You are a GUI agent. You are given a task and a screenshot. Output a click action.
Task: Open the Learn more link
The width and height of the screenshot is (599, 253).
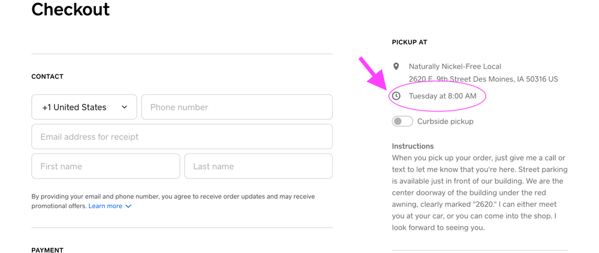pyautogui.click(x=106, y=206)
